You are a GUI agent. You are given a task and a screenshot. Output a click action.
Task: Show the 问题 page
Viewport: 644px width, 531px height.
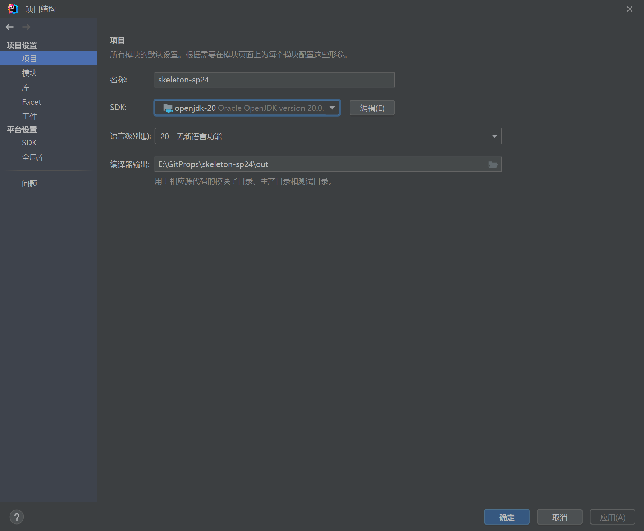coord(29,184)
